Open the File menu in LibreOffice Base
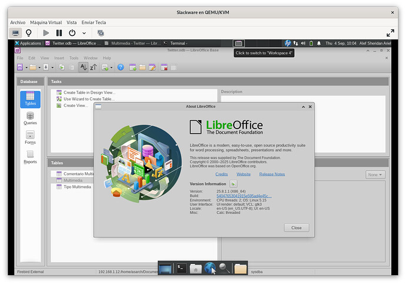This screenshot has width=406, height=284. click(x=20, y=58)
